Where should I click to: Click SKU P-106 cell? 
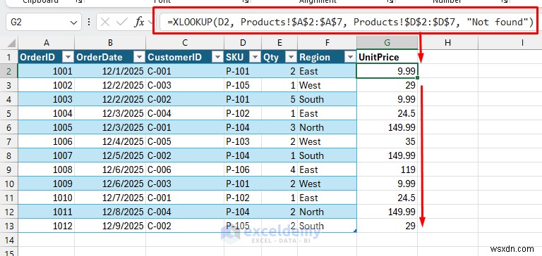point(243,169)
